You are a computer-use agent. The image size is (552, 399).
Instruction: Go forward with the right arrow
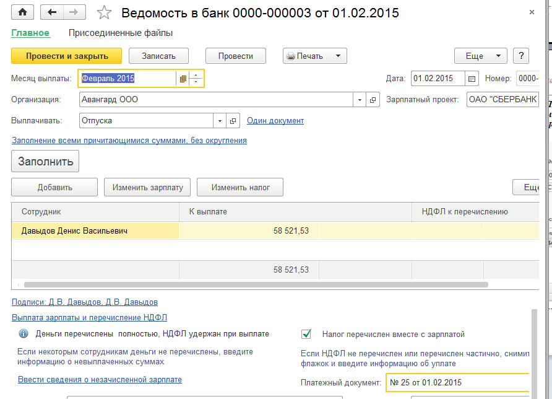click(74, 12)
